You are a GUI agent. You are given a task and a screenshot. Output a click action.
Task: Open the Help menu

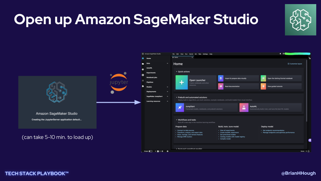click(211, 54)
